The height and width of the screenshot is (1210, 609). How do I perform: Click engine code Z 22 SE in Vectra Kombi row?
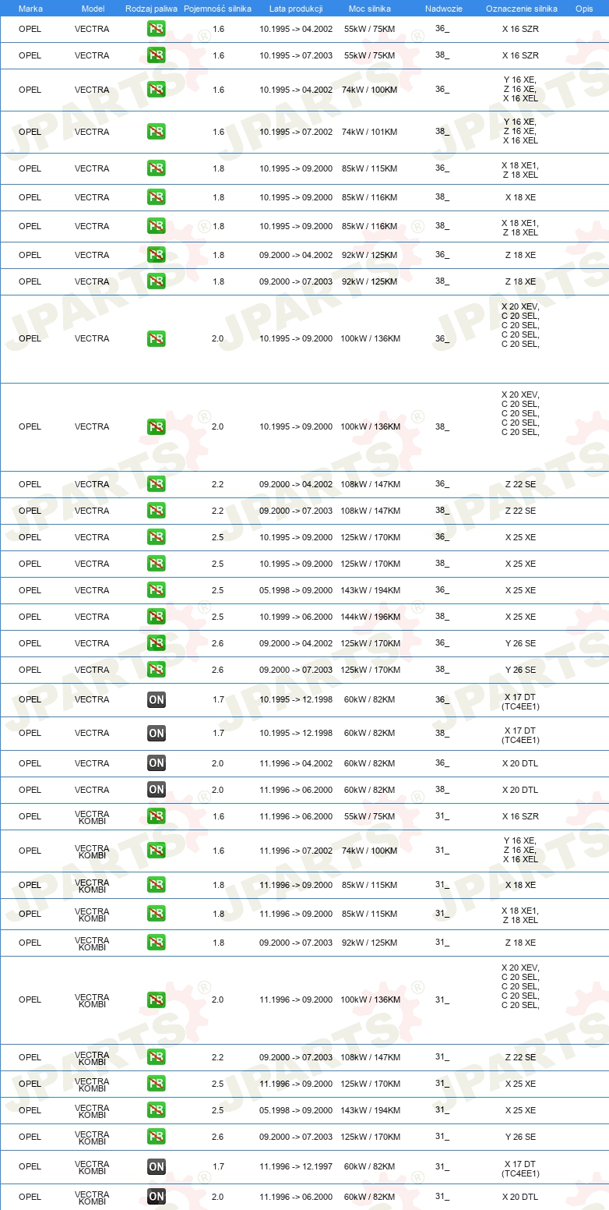click(520, 1058)
